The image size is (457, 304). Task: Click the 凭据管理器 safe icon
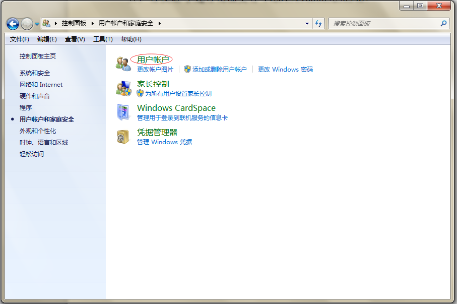pyautogui.click(x=123, y=137)
